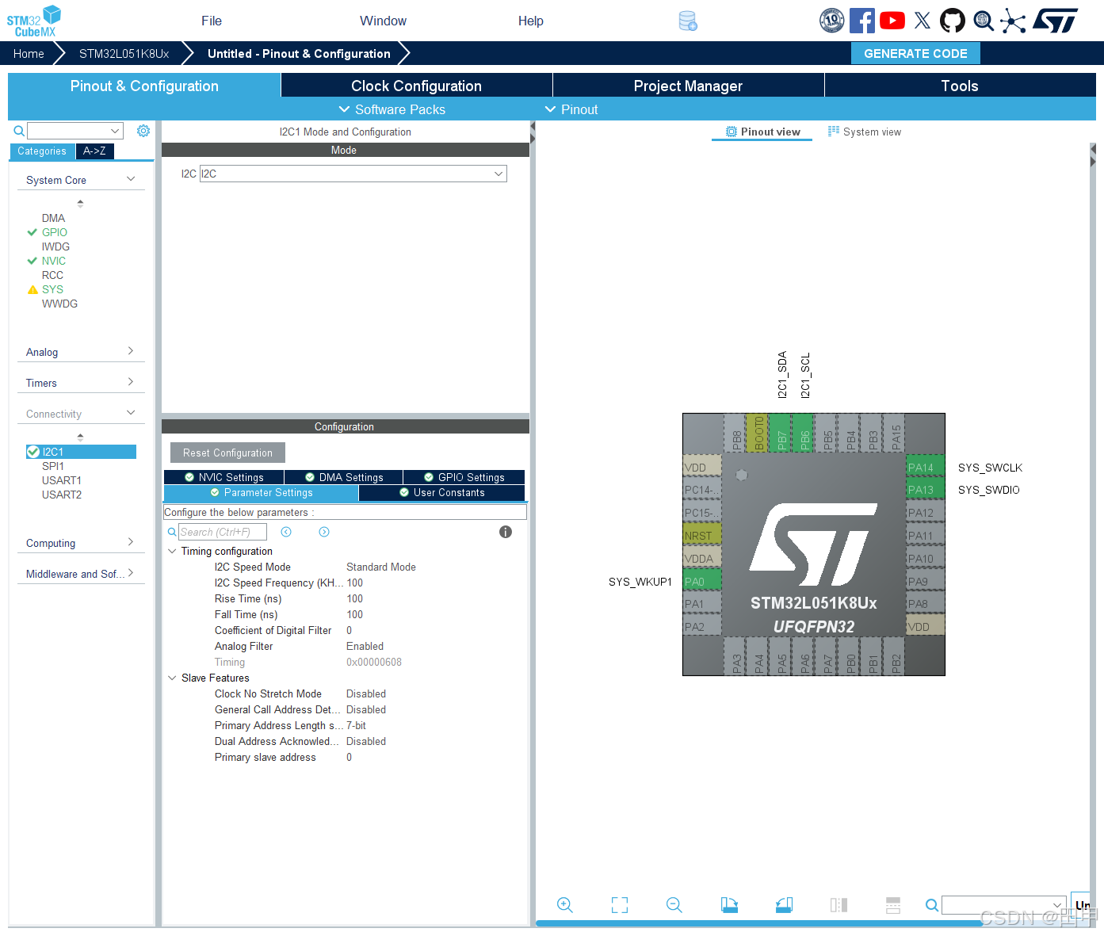Click Reset Configuration button
The height and width of the screenshot is (936, 1104).
pos(227,453)
